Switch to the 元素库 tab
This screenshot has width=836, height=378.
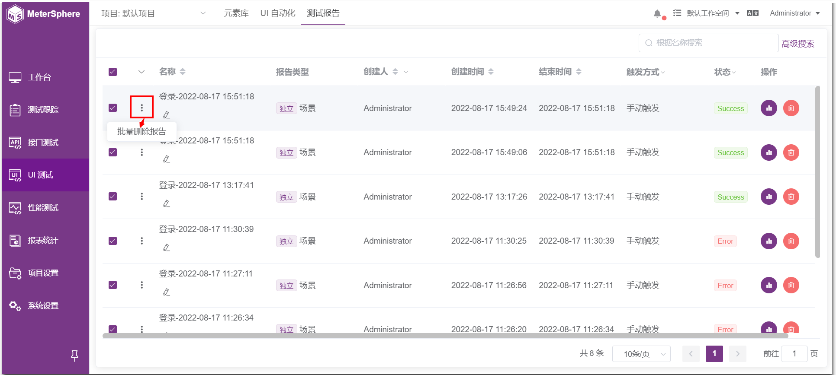coord(236,13)
